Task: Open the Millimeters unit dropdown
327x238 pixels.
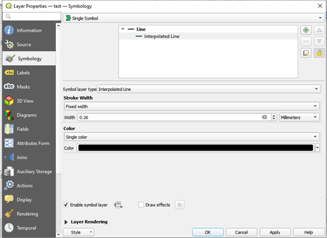Action: point(300,117)
